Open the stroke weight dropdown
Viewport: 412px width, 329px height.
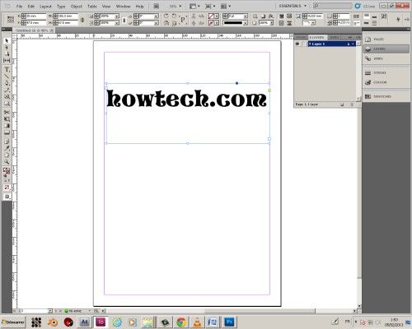[246, 16]
